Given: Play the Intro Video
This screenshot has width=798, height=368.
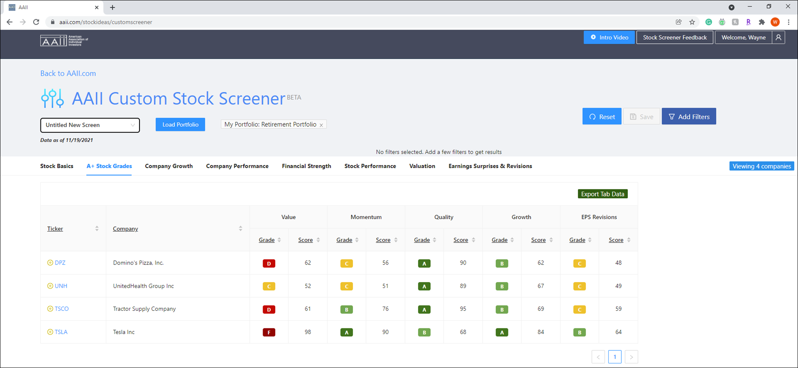Looking at the screenshot, I should (609, 37).
